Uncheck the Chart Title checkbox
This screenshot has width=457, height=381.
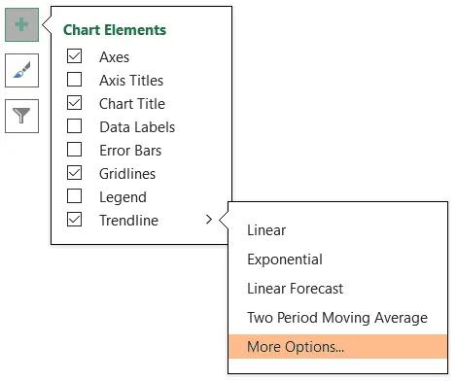74,103
